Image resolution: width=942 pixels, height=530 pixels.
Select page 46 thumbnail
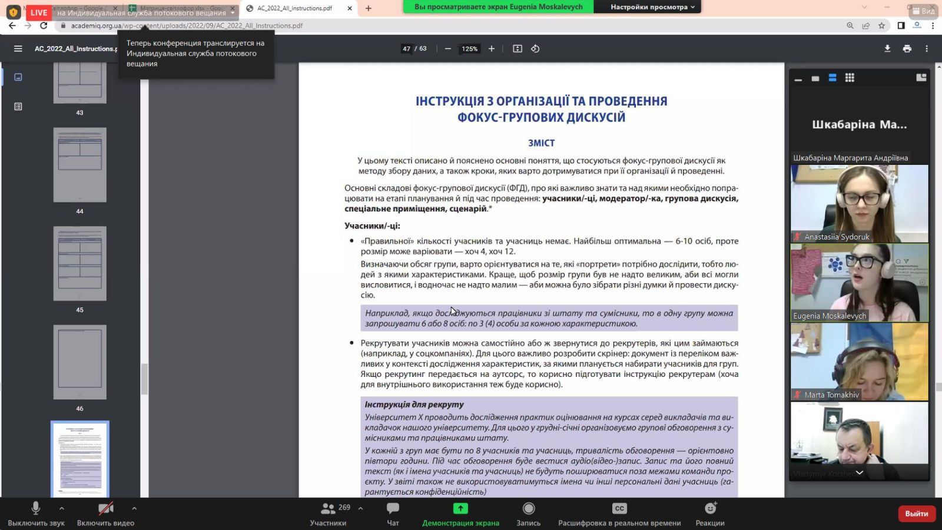click(80, 362)
